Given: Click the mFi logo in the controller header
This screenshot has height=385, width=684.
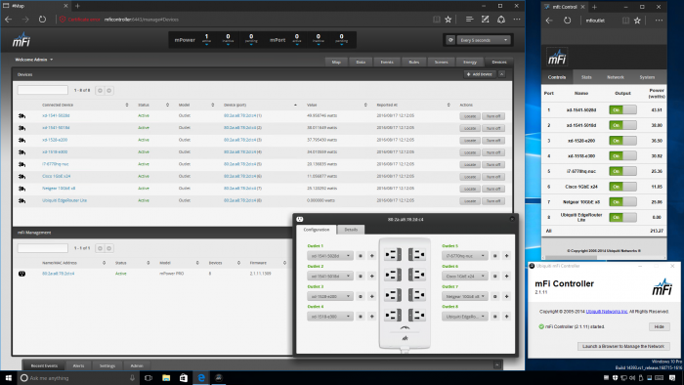Looking at the screenshot, I should [x=21, y=40].
